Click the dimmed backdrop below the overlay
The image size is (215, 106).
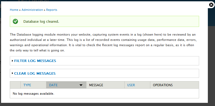pyautogui.click(x=106, y=104)
